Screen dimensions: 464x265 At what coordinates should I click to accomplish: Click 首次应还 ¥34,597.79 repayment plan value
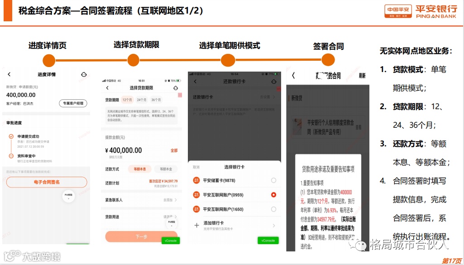click(x=163, y=181)
